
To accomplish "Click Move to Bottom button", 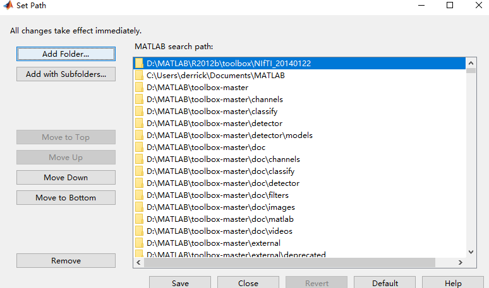I will click(66, 198).
